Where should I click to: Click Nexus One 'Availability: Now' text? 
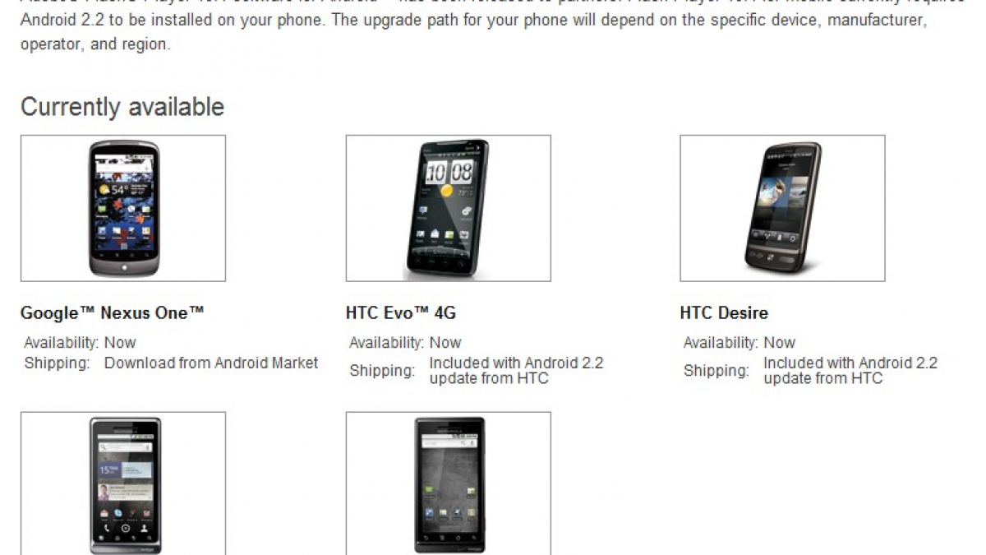[80, 342]
